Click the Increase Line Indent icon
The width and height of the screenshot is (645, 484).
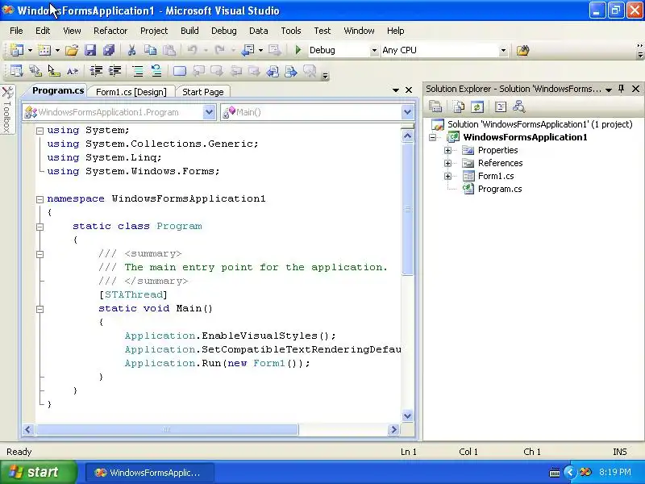pyautogui.click(x=114, y=71)
